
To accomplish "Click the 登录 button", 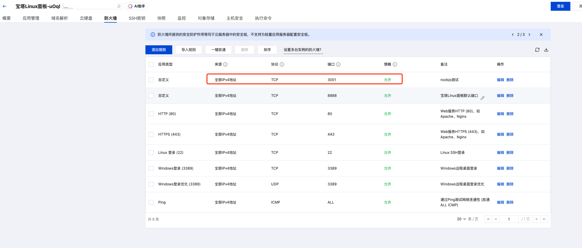I will click(x=561, y=6).
